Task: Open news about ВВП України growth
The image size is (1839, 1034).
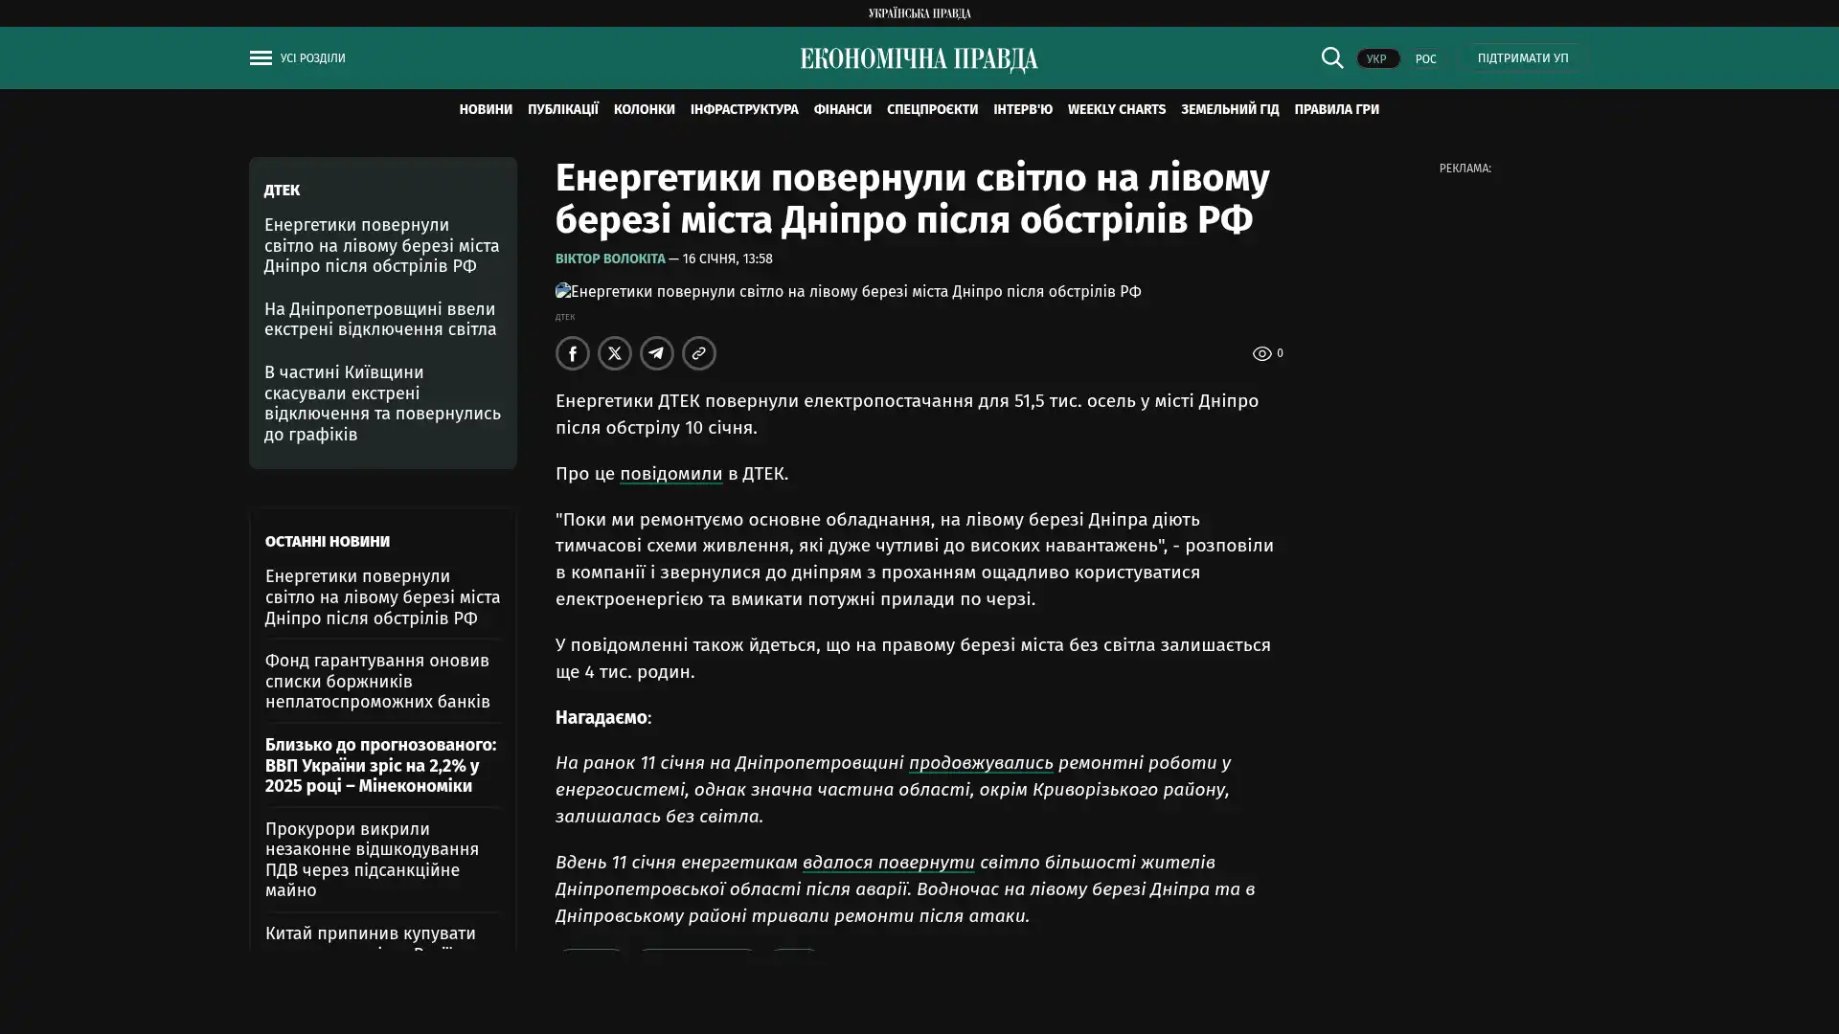Action: [x=381, y=765]
